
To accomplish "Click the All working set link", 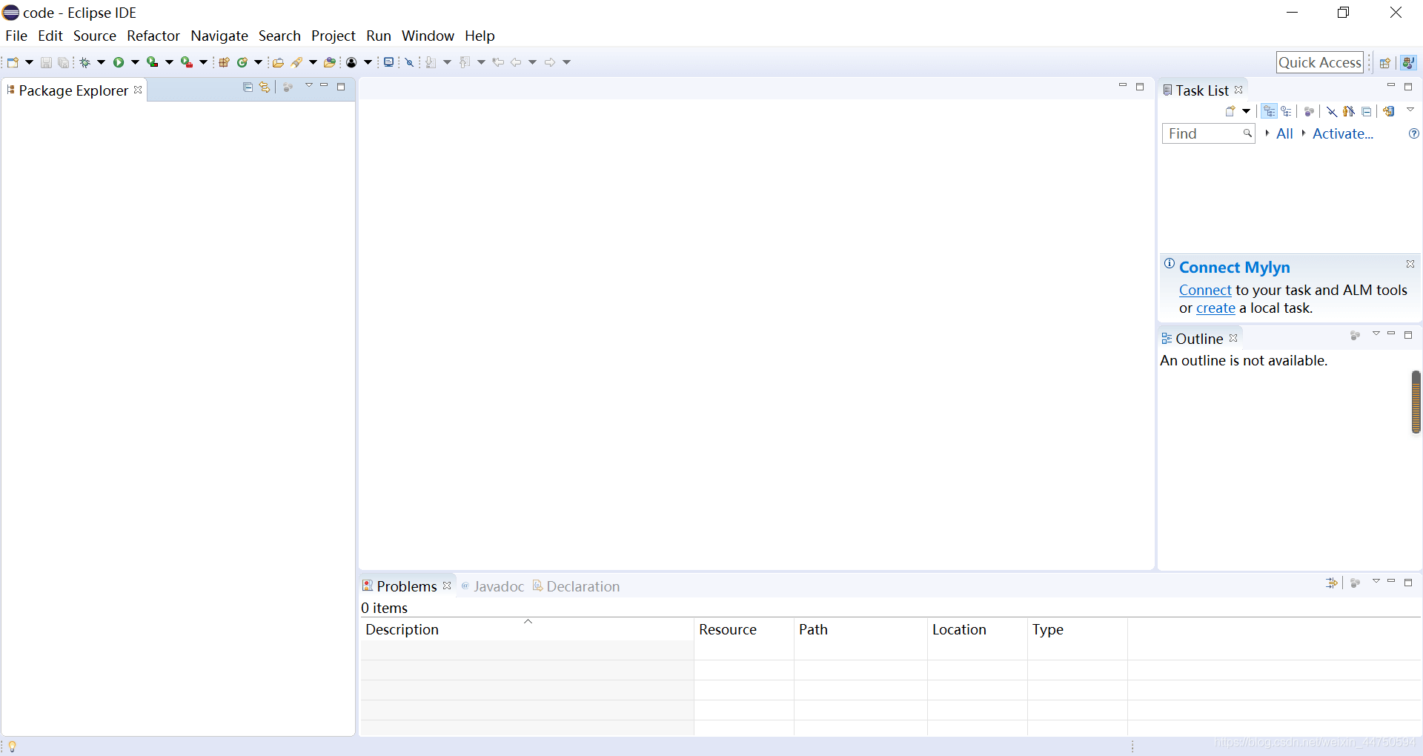I will pyautogui.click(x=1284, y=133).
